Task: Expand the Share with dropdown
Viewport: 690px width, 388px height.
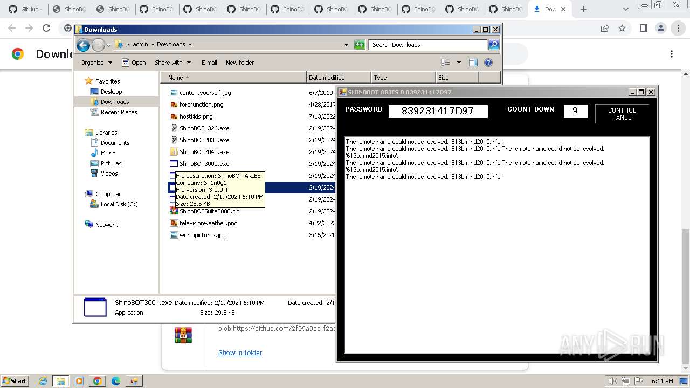Action: pos(172,63)
